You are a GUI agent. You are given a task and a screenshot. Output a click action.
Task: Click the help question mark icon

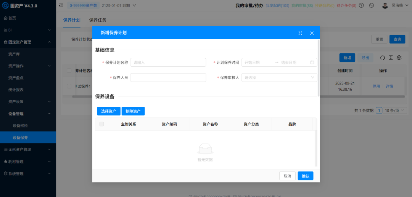click(x=361, y=5)
